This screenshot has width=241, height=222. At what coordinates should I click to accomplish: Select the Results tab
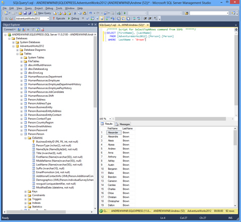click(107, 124)
